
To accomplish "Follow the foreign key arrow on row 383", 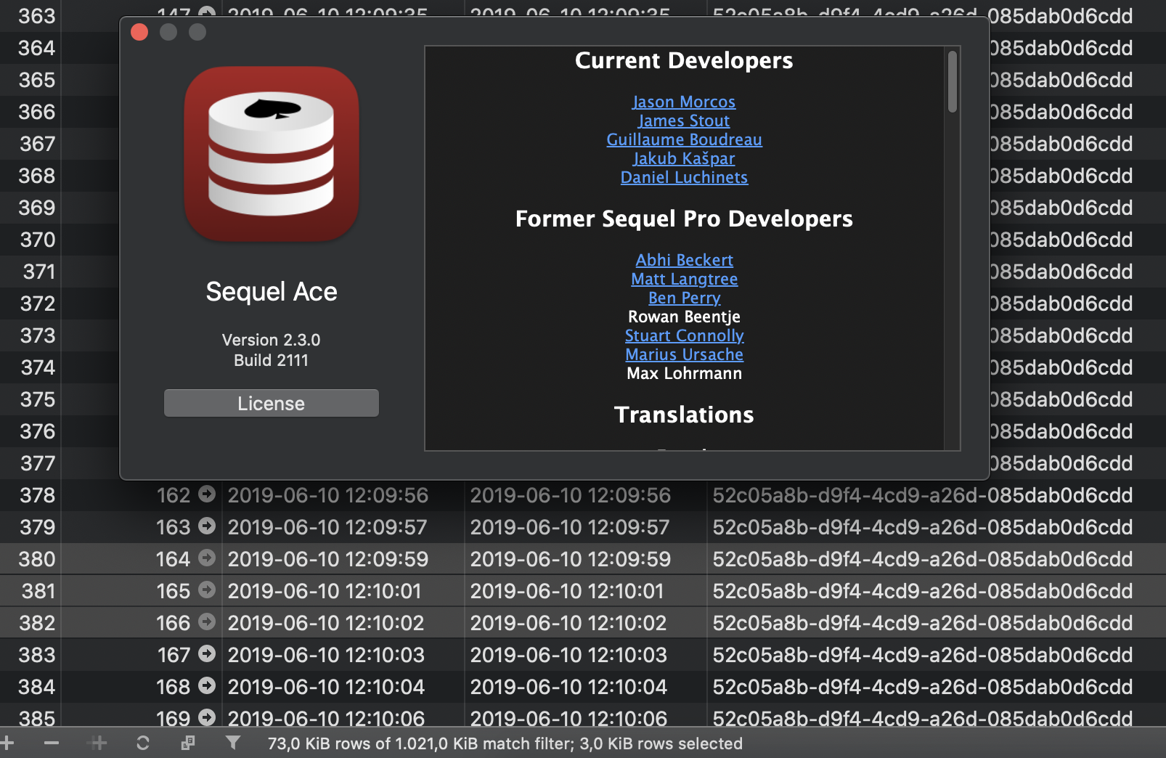I will pyautogui.click(x=208, y=655).
